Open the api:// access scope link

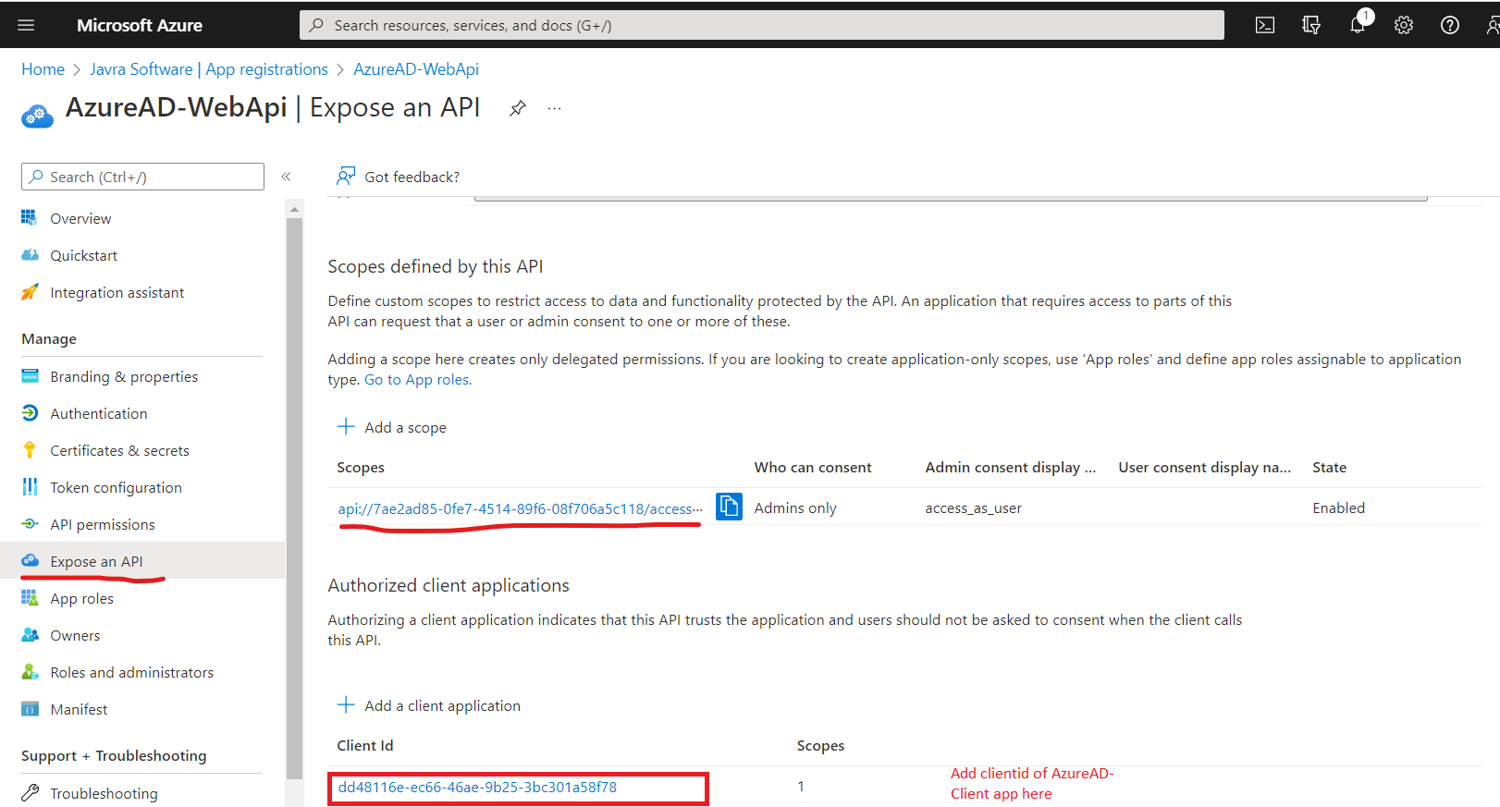tap(520, 508)
